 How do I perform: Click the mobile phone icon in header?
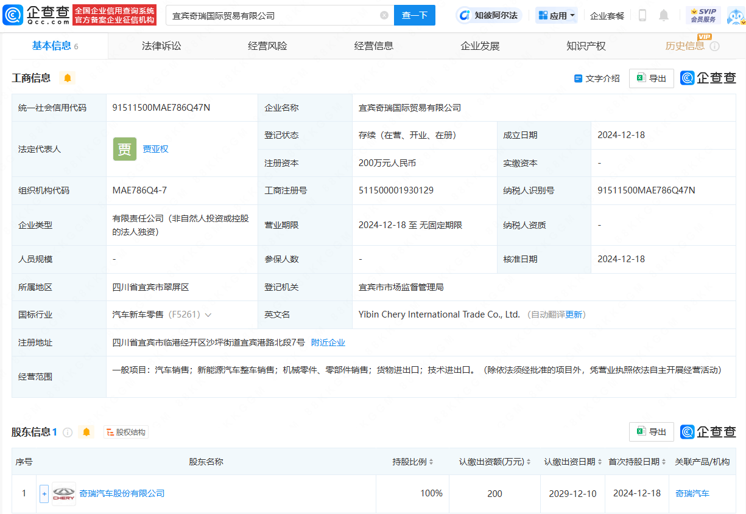(x=642, y=15)
